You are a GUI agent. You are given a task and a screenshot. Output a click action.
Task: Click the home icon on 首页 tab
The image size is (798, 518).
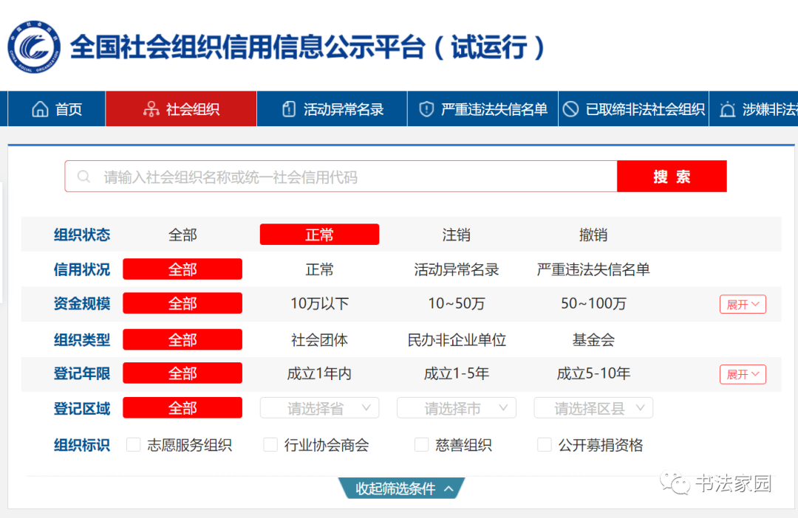(40, 108)
